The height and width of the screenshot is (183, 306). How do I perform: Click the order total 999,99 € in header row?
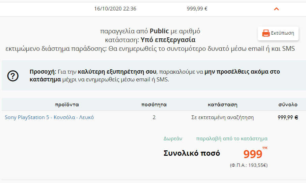pyautogui.click(x=197, y=9)
